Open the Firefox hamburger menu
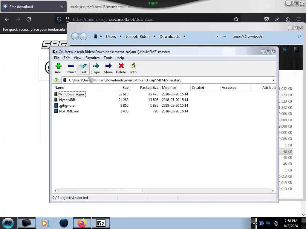 tap(299, 19)
